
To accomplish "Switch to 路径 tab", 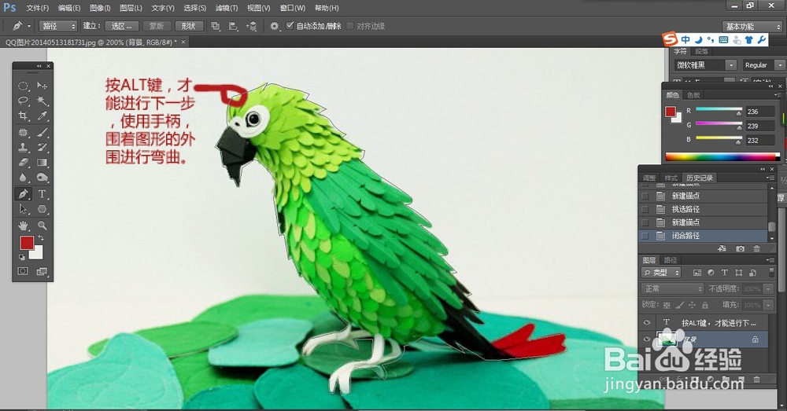I will [x=671, y=260].
